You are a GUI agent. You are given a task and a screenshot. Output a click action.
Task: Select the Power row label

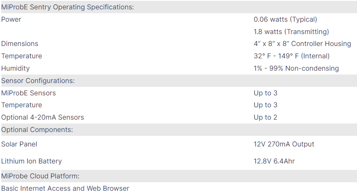pos(11,20)
